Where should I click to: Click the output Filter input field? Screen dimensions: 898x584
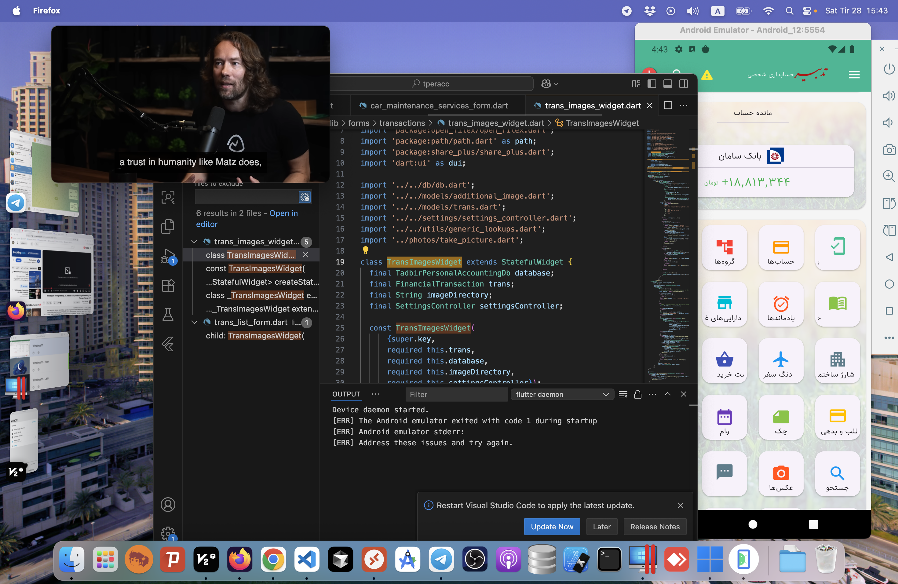[x=457, y=394]
